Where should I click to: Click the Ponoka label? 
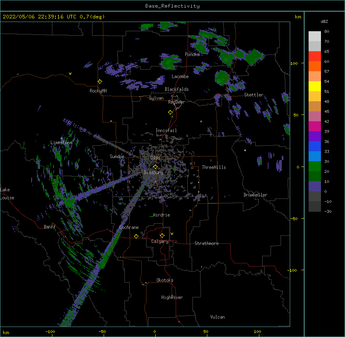click(x=192, y=54)
